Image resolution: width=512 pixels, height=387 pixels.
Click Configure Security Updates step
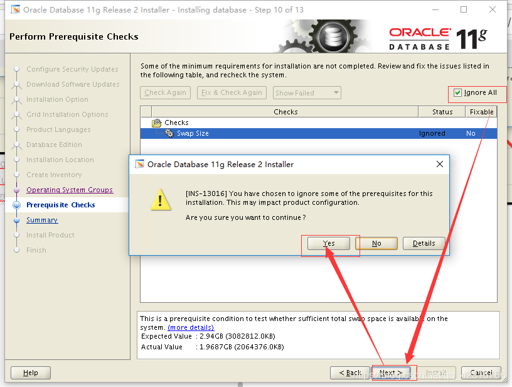72,69
